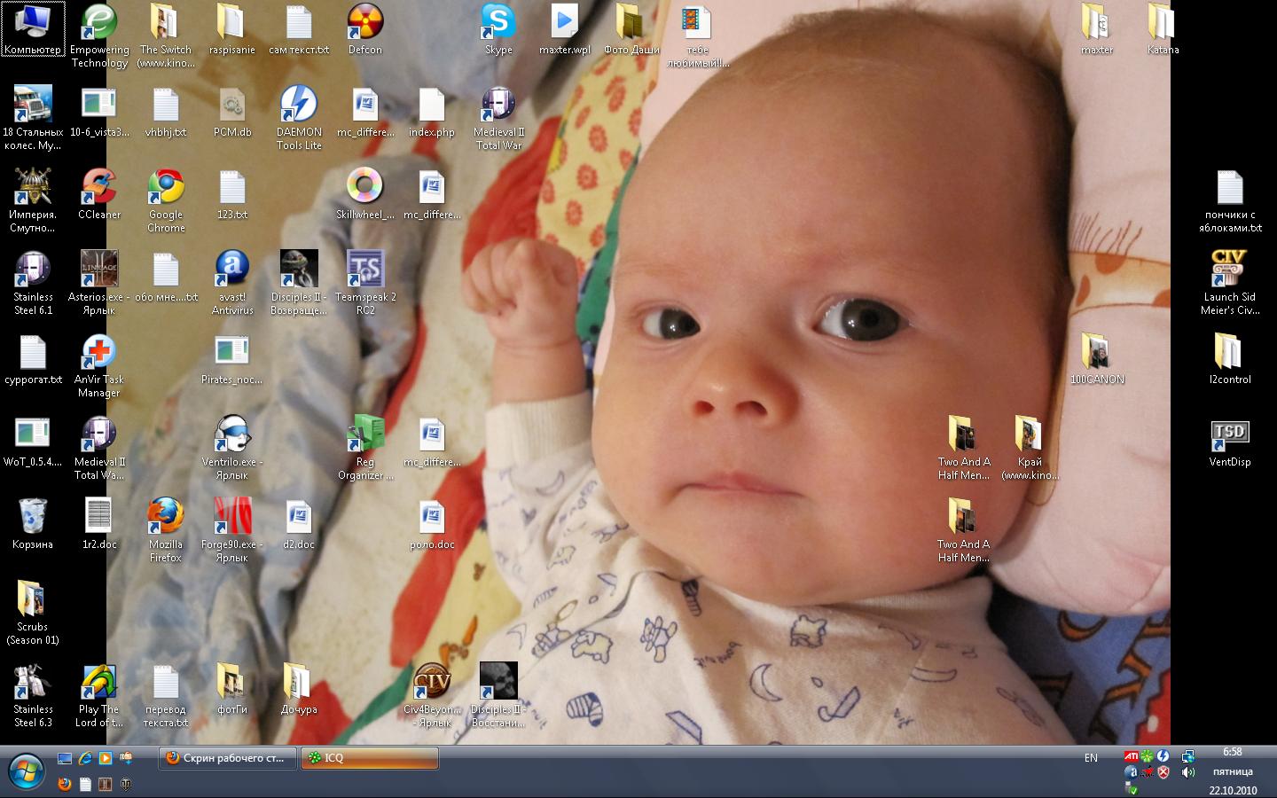The image size is (1277, 798).
Task: Select the Mozilla Firefox desktop icon
Action: tap(166, 517)
